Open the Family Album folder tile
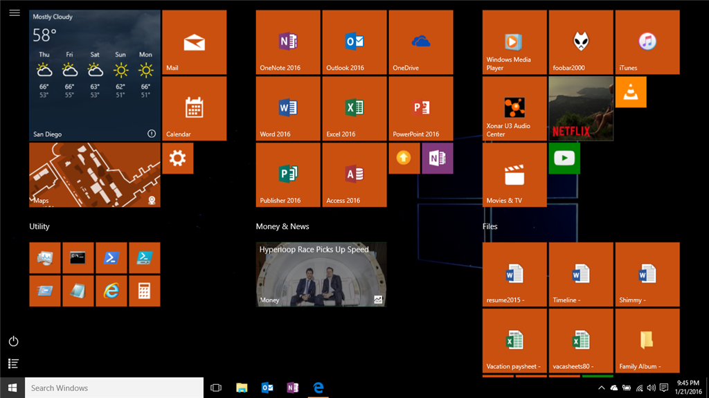 (647, 341)
